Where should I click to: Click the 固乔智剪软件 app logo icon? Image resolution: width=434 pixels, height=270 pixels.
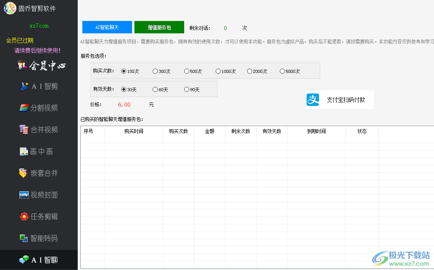click(10, 8)
